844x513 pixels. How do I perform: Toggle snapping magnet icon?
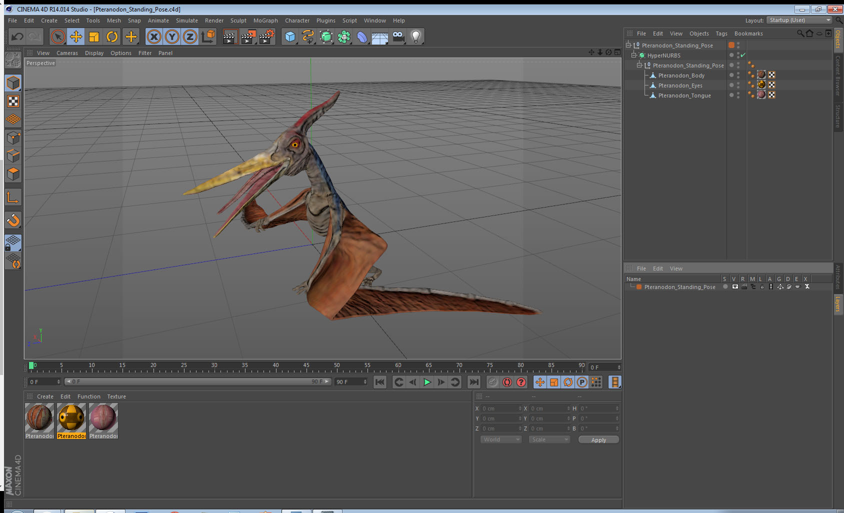[13, 220]
